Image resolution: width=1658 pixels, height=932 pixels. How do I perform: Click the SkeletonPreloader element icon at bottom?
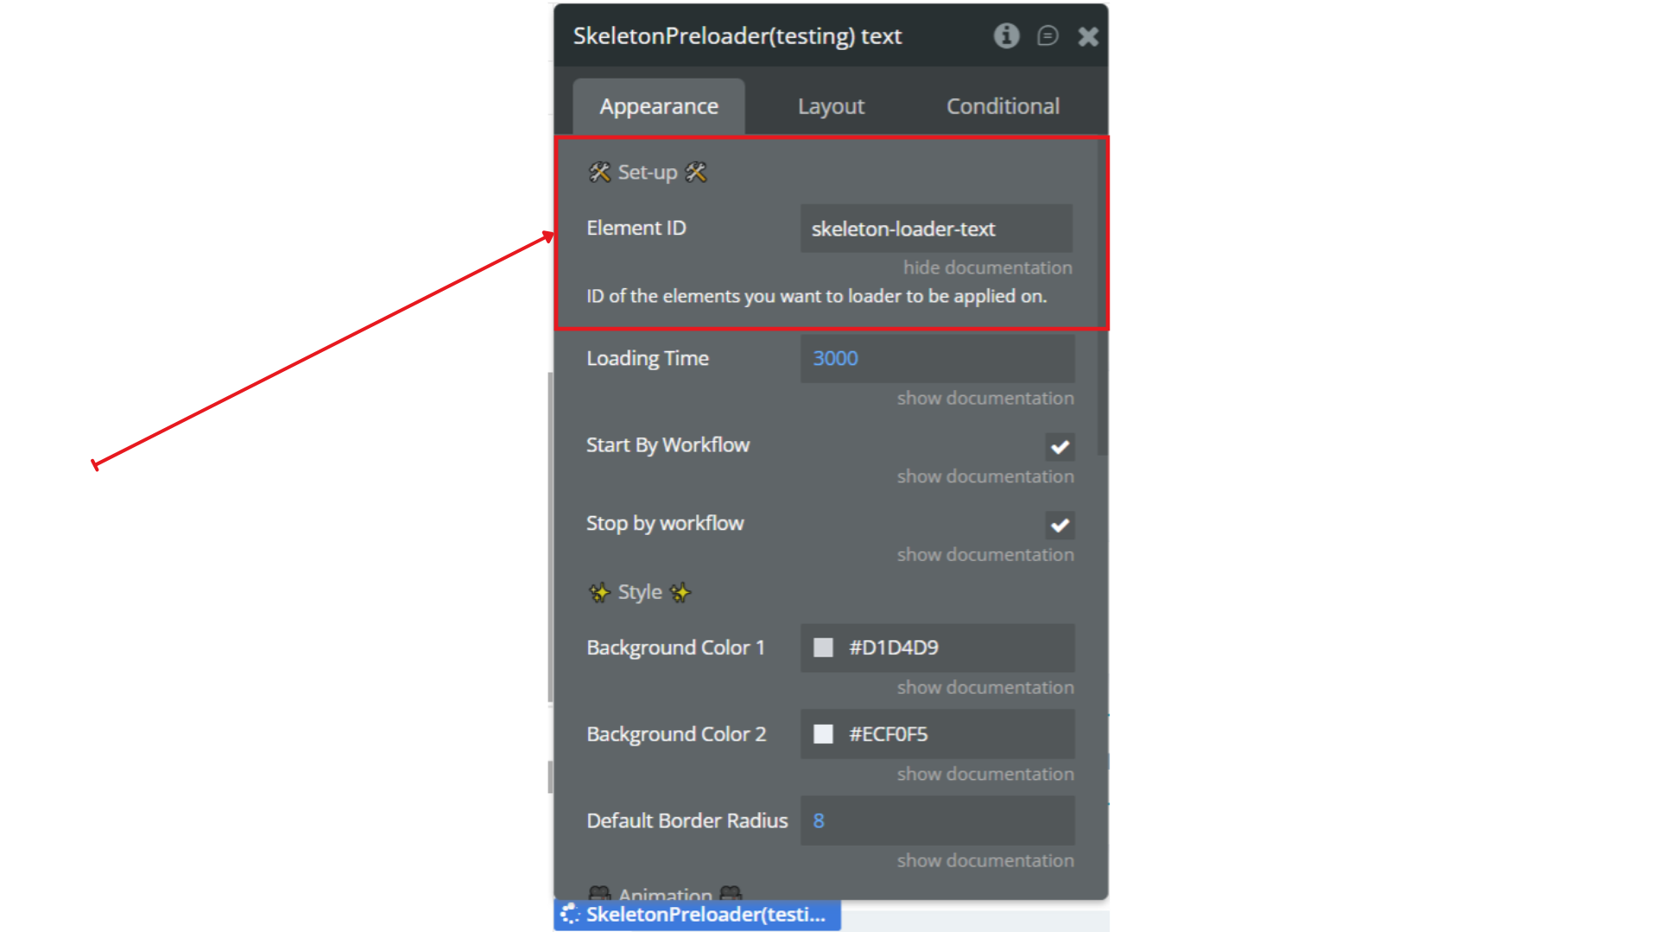tap(570, 915)
